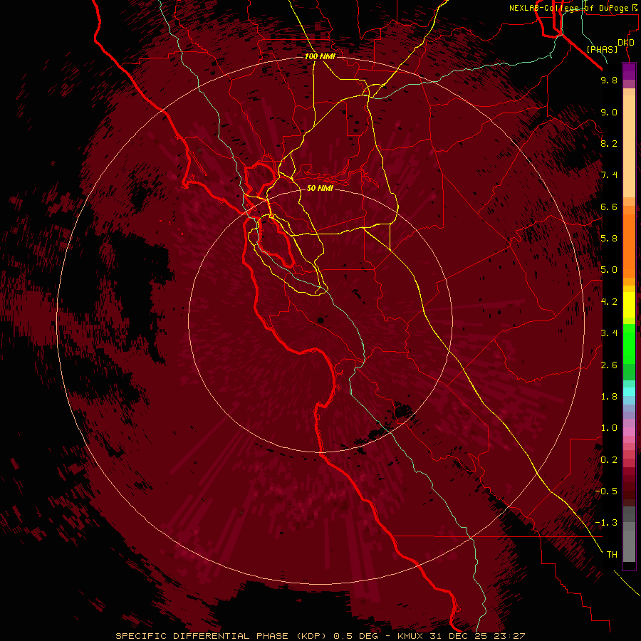Click the 5.0 scale label

[x=609, y=270]
